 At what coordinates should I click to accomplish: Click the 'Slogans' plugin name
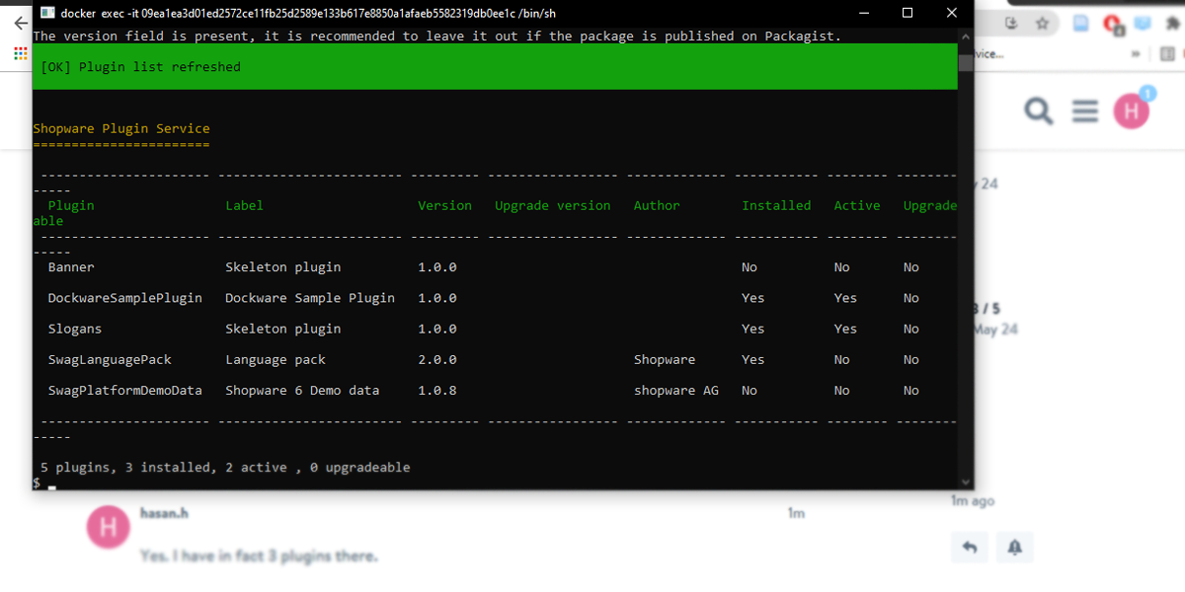click(x=75, y=328)
